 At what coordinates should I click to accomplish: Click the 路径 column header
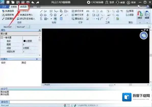pos(24,63)
